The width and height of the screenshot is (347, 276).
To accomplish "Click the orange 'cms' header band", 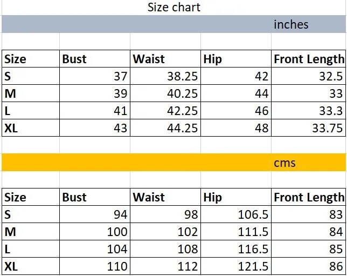I will tap(174, 163).
